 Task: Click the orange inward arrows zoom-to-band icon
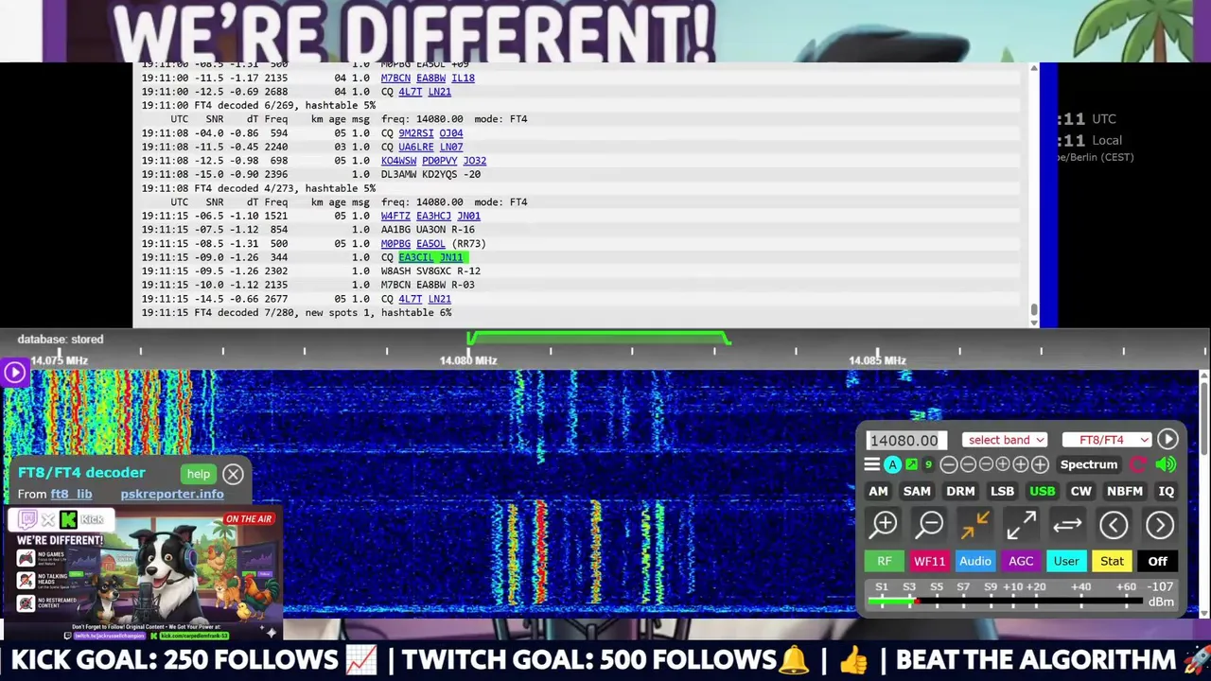click(x=975, y=524)
